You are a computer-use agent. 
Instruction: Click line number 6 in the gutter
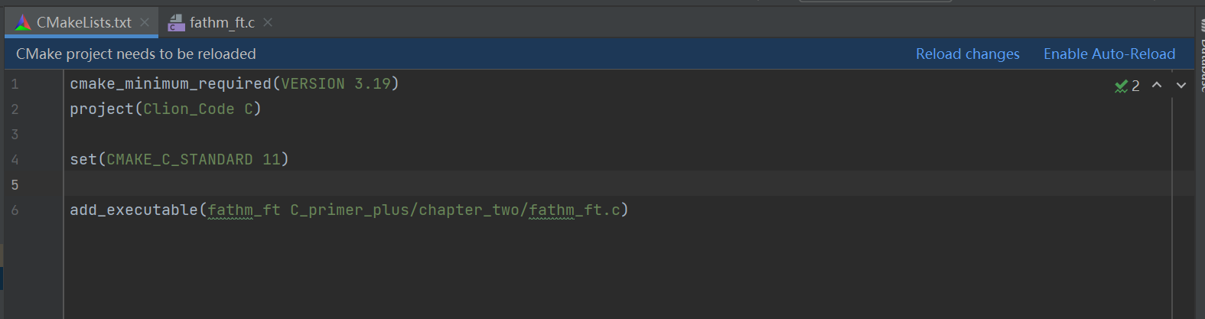click(15, 210)
